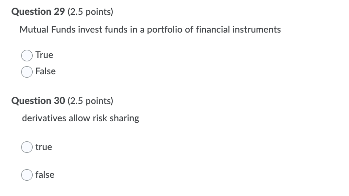The image size is (349, 196).
Task: Click the words "financial instruments"
Action: point(239,30)
